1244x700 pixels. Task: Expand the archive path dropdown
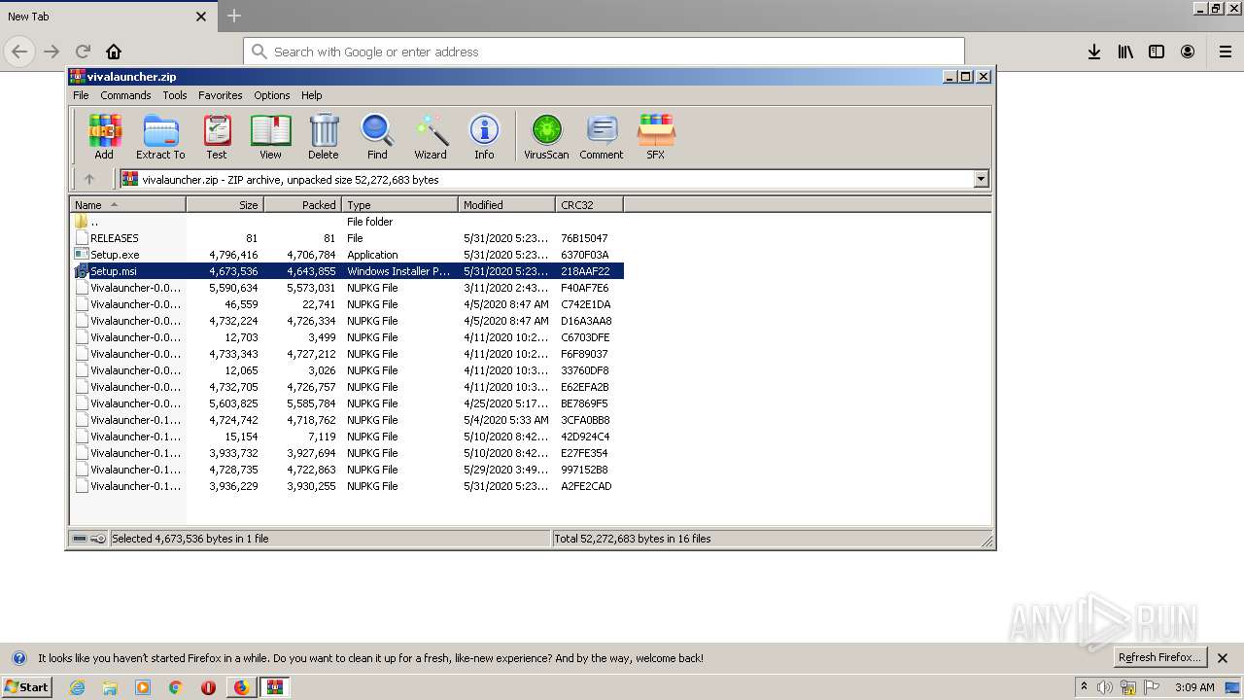point(981,179)
